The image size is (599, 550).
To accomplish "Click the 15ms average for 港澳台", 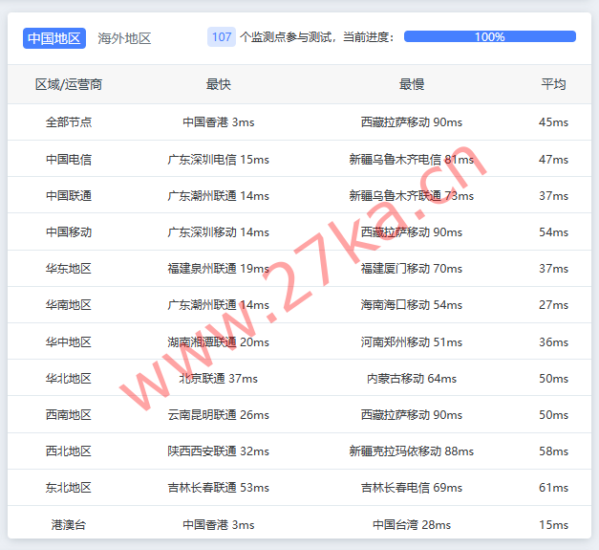I will (553, 524).
